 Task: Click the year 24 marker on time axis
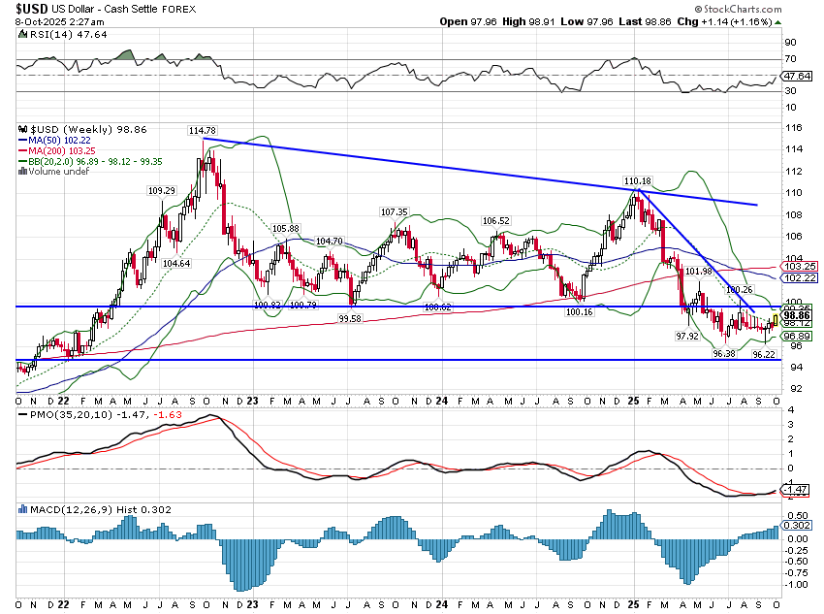441,400
